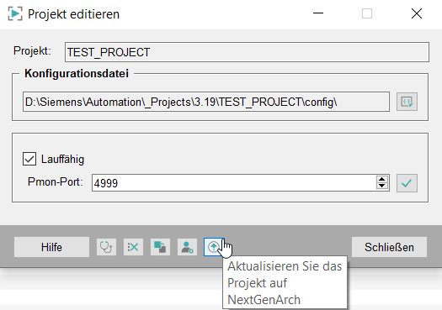Increase Pmon-Port with the up arrow
442x310 pixels.
click(x=382, y=179)
